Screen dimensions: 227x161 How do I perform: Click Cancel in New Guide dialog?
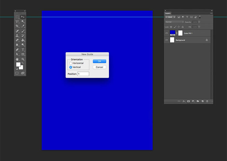coord(99,67)
